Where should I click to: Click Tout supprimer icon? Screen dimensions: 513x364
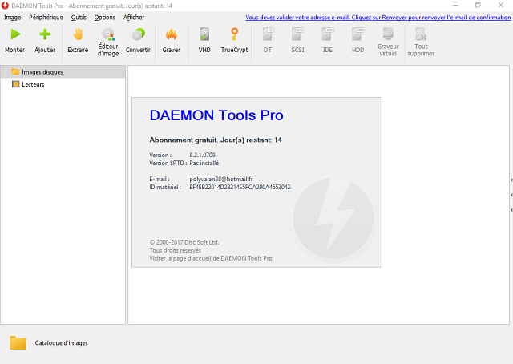(421, 34)
